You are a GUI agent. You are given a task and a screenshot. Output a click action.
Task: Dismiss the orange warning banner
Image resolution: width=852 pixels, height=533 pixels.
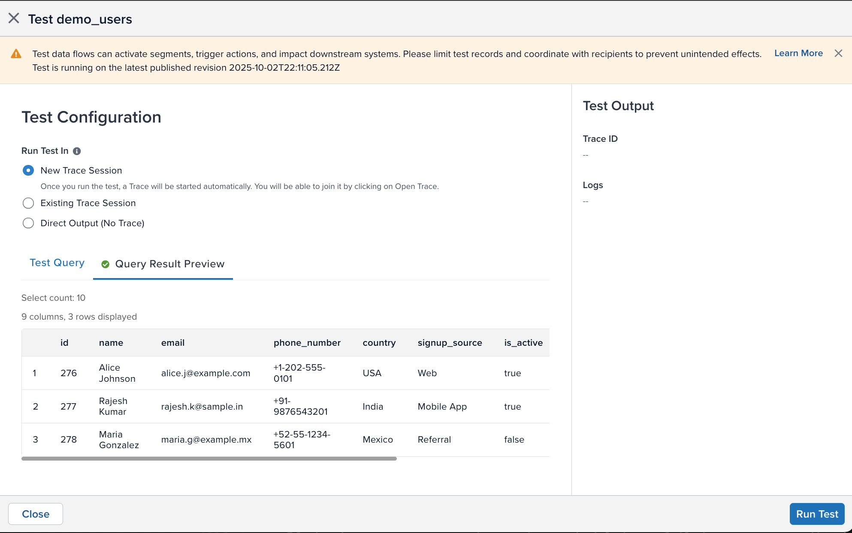tap(838, 53)
